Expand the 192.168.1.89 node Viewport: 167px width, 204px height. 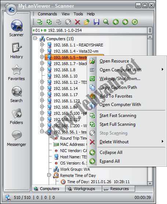pyautogui.click(x=42, y=107)
